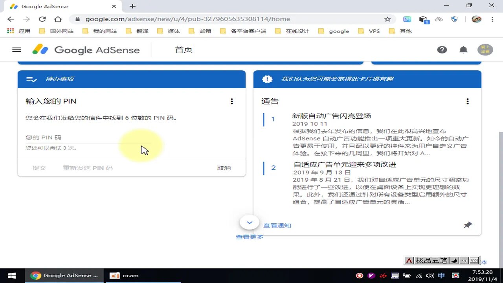Viewport: 503px width, 283px height.
Task: Open the 各平台客户端 bookmark folder
Action: 243,31
